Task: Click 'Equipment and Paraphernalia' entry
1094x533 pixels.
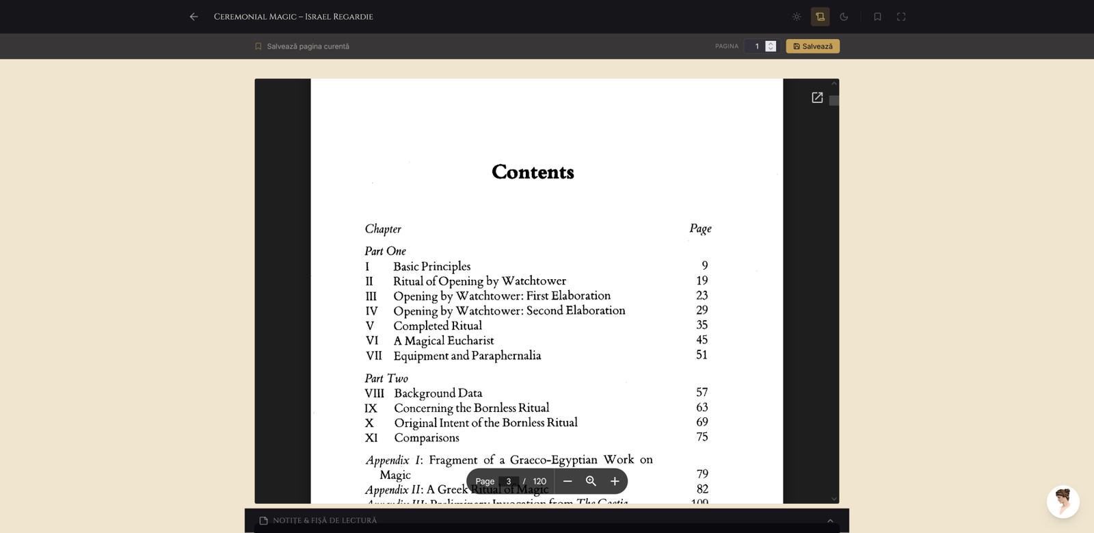Action: tap(467, 356)
